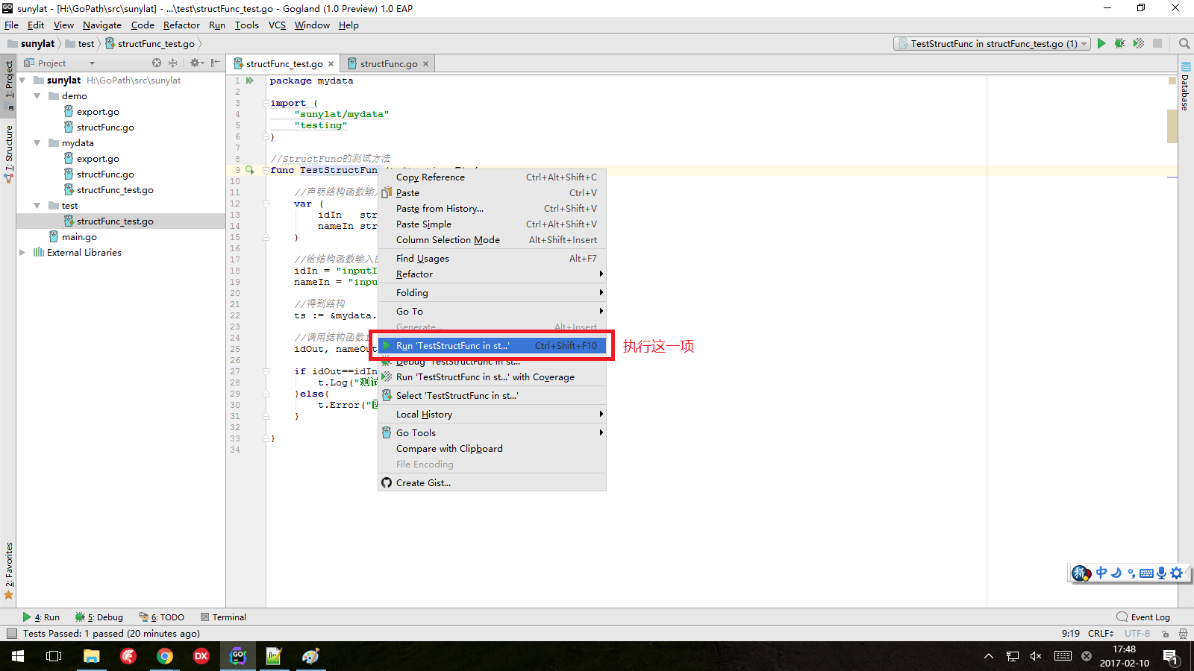Open the Refactor submenu in context menu
This screenshot has width=1194, height=671.
pyautogui.click(x=492, y=274)
